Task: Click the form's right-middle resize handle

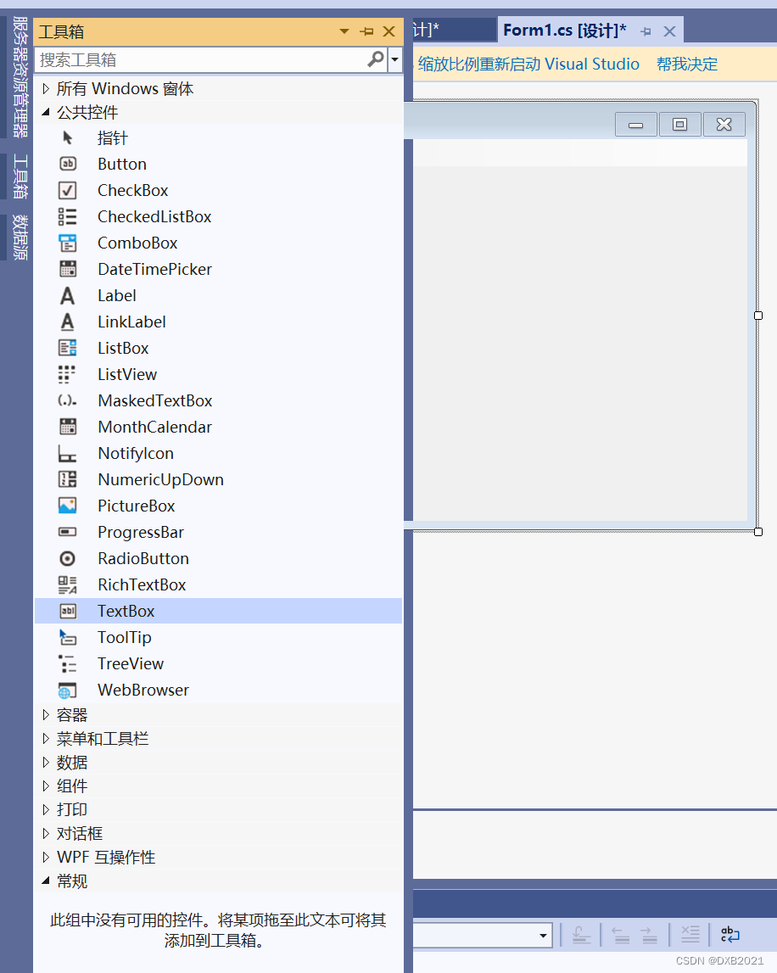Action: [758, 316]
